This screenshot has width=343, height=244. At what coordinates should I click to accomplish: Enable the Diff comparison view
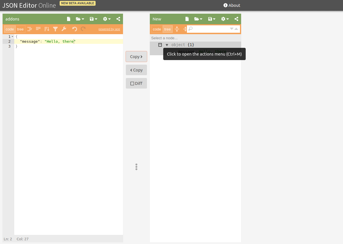coord(136,83)
